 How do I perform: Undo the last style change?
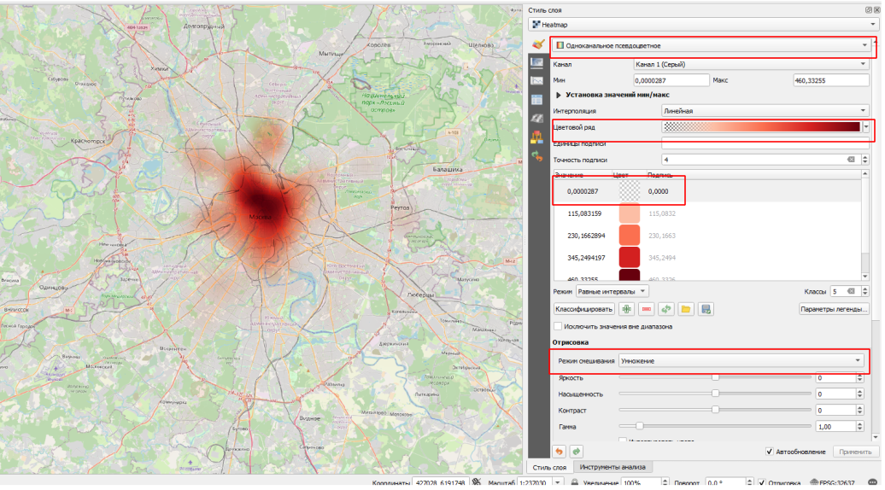click(x=559, y=452)
